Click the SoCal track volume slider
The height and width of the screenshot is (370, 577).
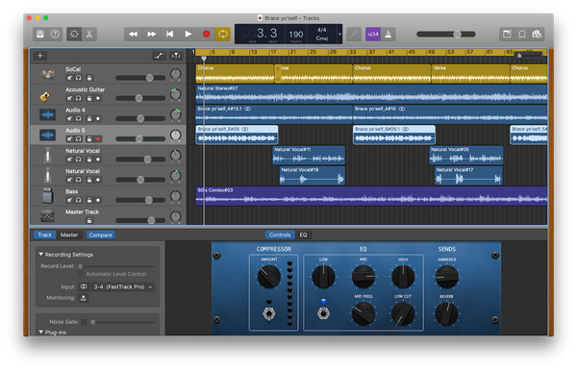click(140, 78)
